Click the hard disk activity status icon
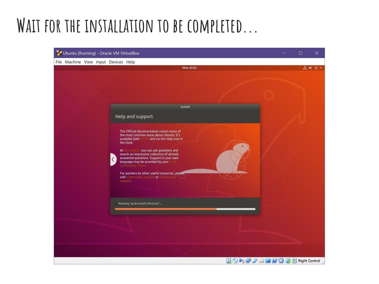The width and height of the screenshot is (379, 284). [229, 261]
